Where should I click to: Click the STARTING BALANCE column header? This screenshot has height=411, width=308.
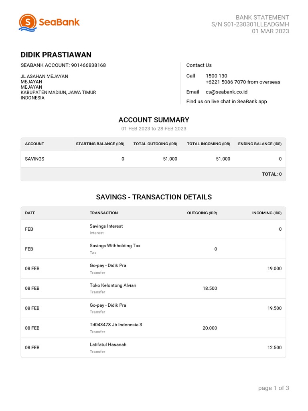[100, 144]
